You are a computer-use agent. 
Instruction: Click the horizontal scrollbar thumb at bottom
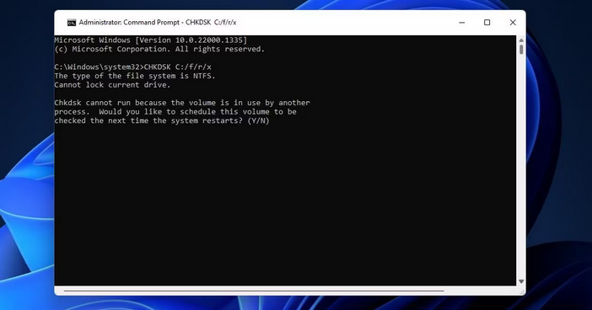[x=254, y=291]
